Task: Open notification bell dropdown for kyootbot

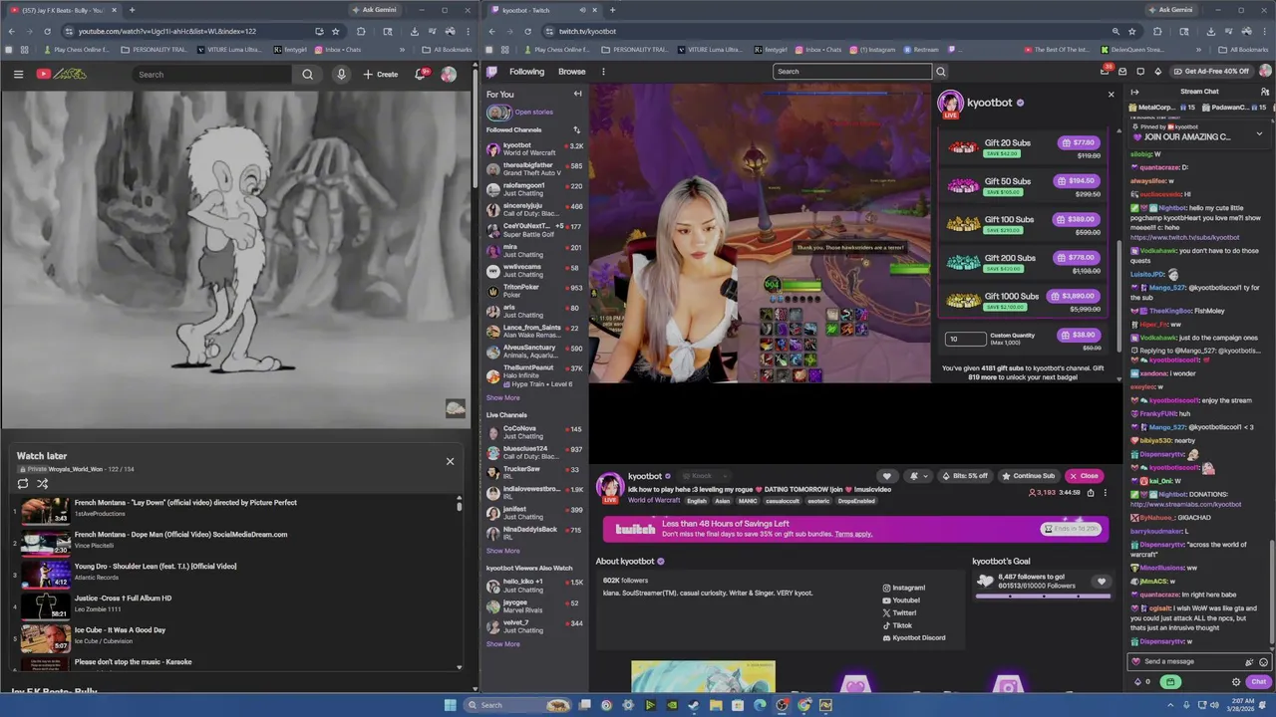Action: point(917,476)
